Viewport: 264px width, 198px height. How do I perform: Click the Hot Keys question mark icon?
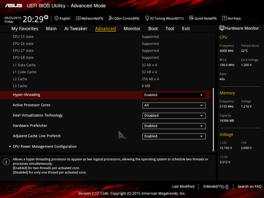pos(224,18)
